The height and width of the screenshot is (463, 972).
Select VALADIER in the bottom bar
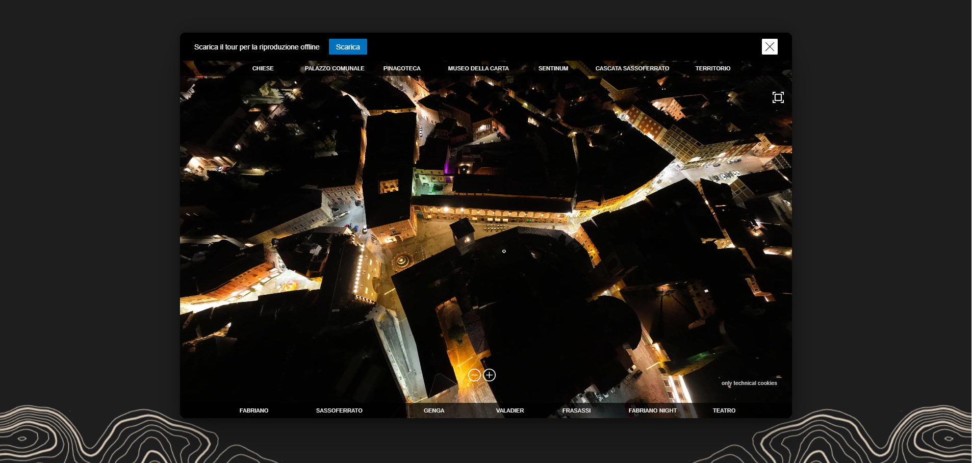click(510, 410)
